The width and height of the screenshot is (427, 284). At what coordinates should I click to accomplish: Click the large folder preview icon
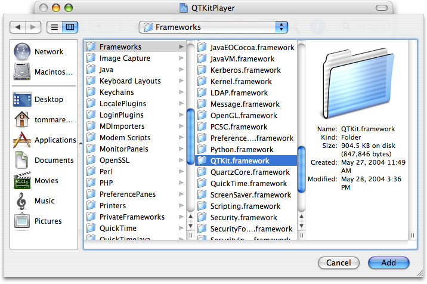(x=358, y=83)
